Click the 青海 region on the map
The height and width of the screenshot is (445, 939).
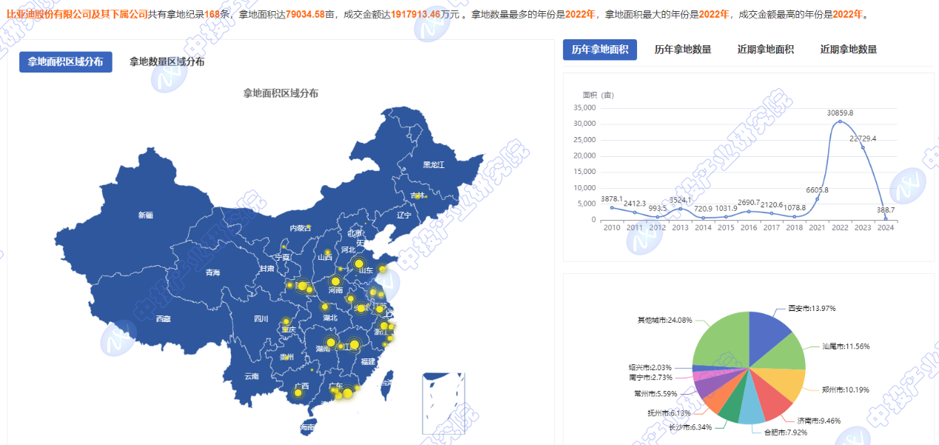(213, 272)
